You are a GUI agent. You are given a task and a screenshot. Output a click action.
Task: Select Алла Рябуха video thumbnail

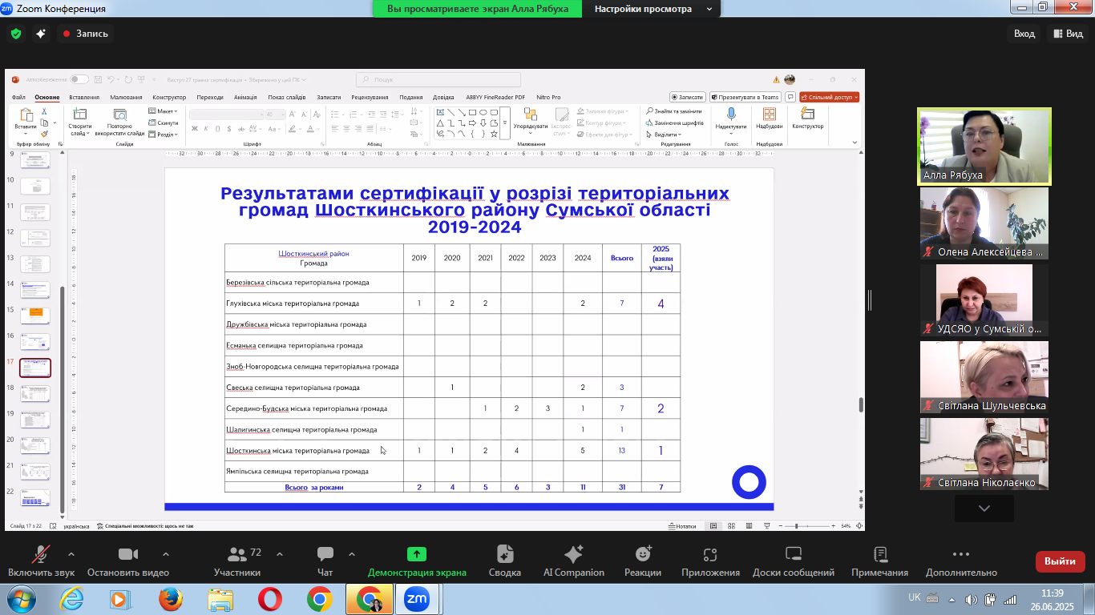point(984,146)
